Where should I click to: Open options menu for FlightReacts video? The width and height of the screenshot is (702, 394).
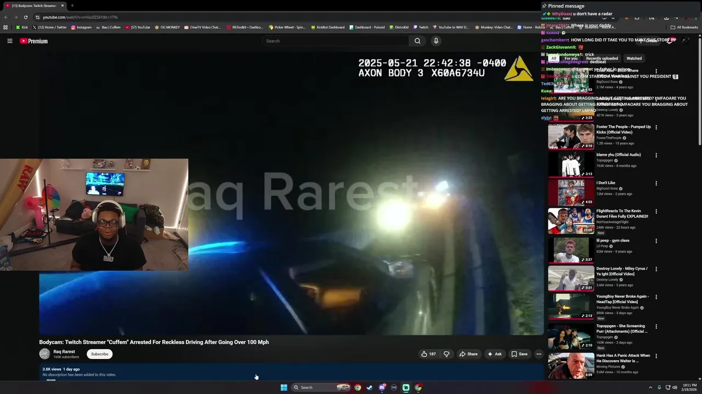[656, 212]
